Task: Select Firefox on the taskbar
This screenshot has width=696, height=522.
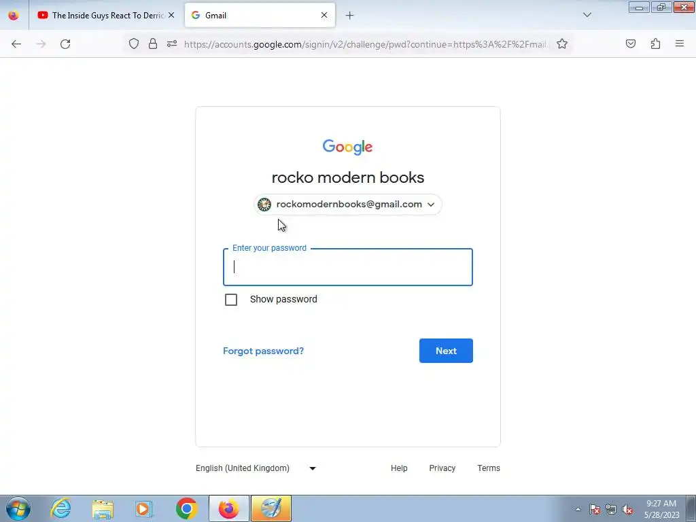Action: click(x=228, y=508)
